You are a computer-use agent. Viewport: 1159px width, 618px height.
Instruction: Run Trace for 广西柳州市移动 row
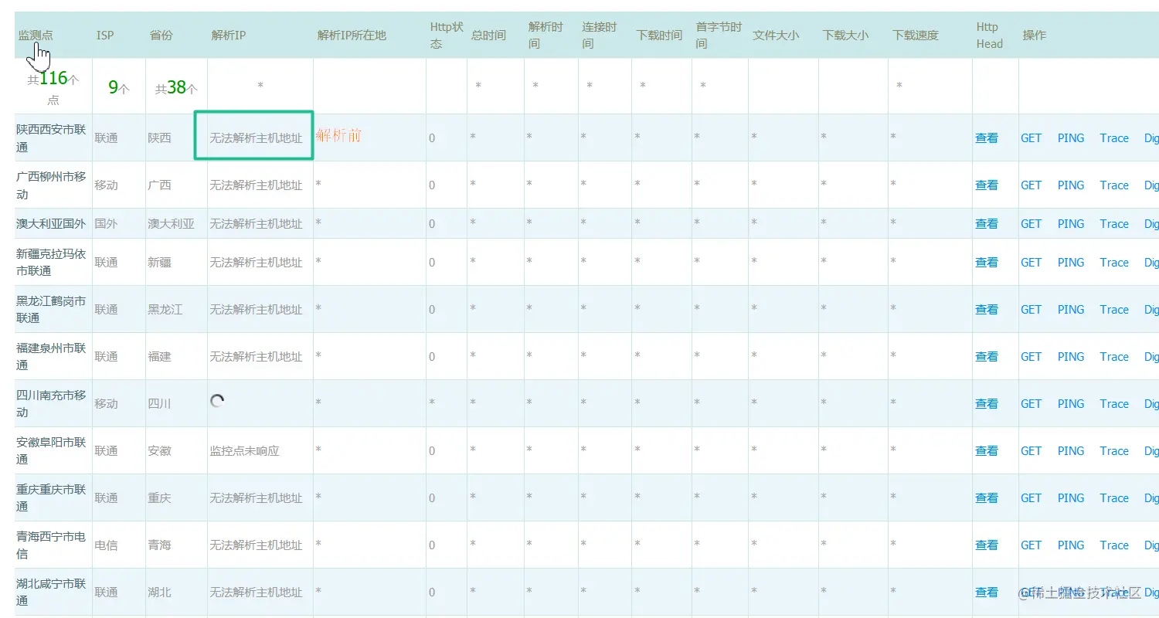(x=1114, y=185)
